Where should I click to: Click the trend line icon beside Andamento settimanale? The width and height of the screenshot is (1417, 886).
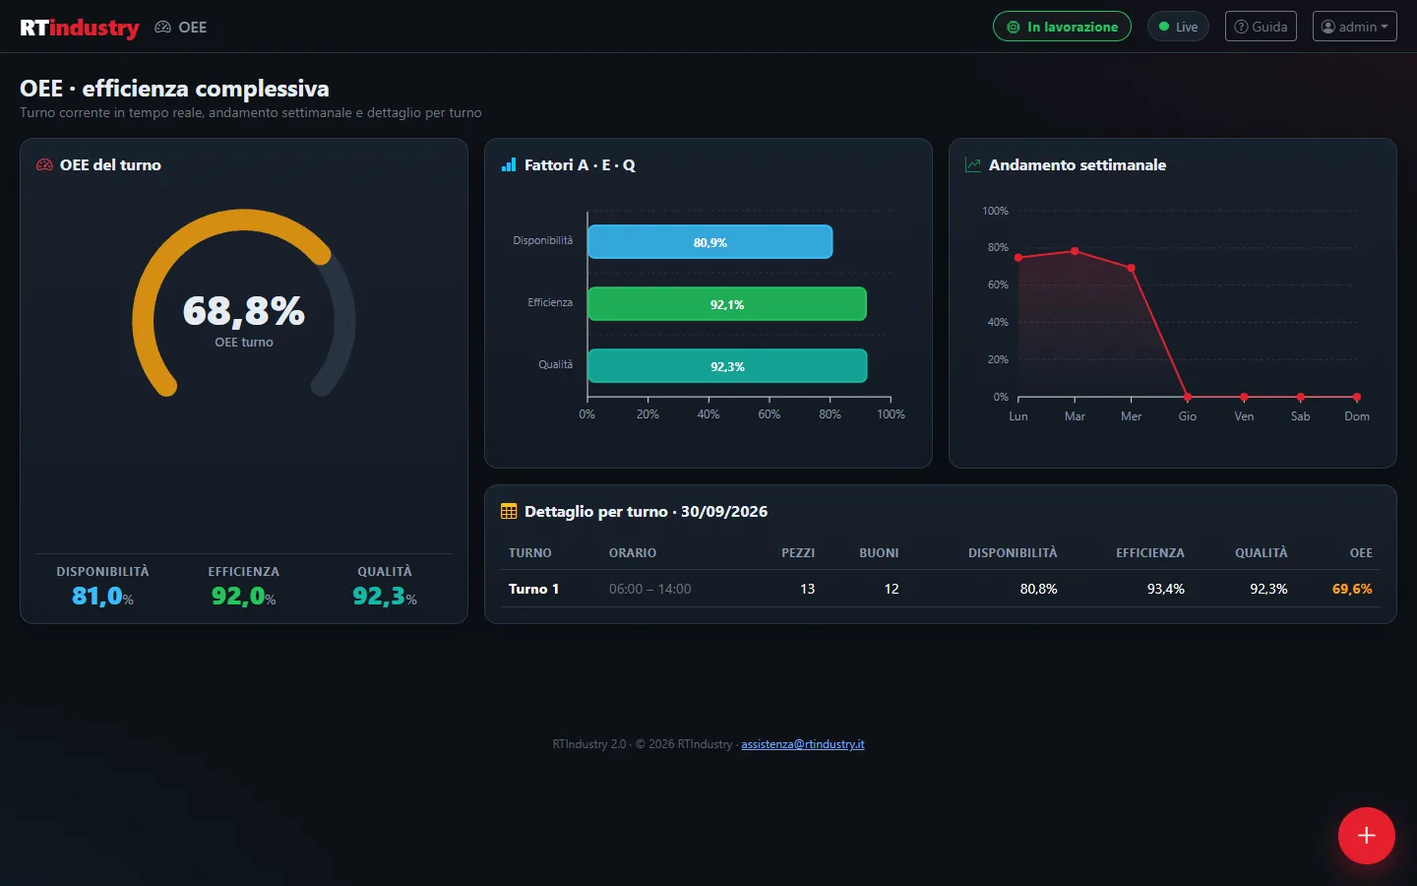[x=973, y=165]
